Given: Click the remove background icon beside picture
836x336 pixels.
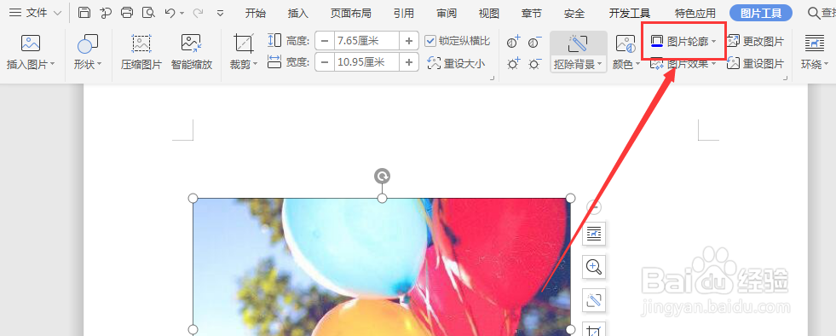Looking at the screenshot, I should tap(594, 299).
